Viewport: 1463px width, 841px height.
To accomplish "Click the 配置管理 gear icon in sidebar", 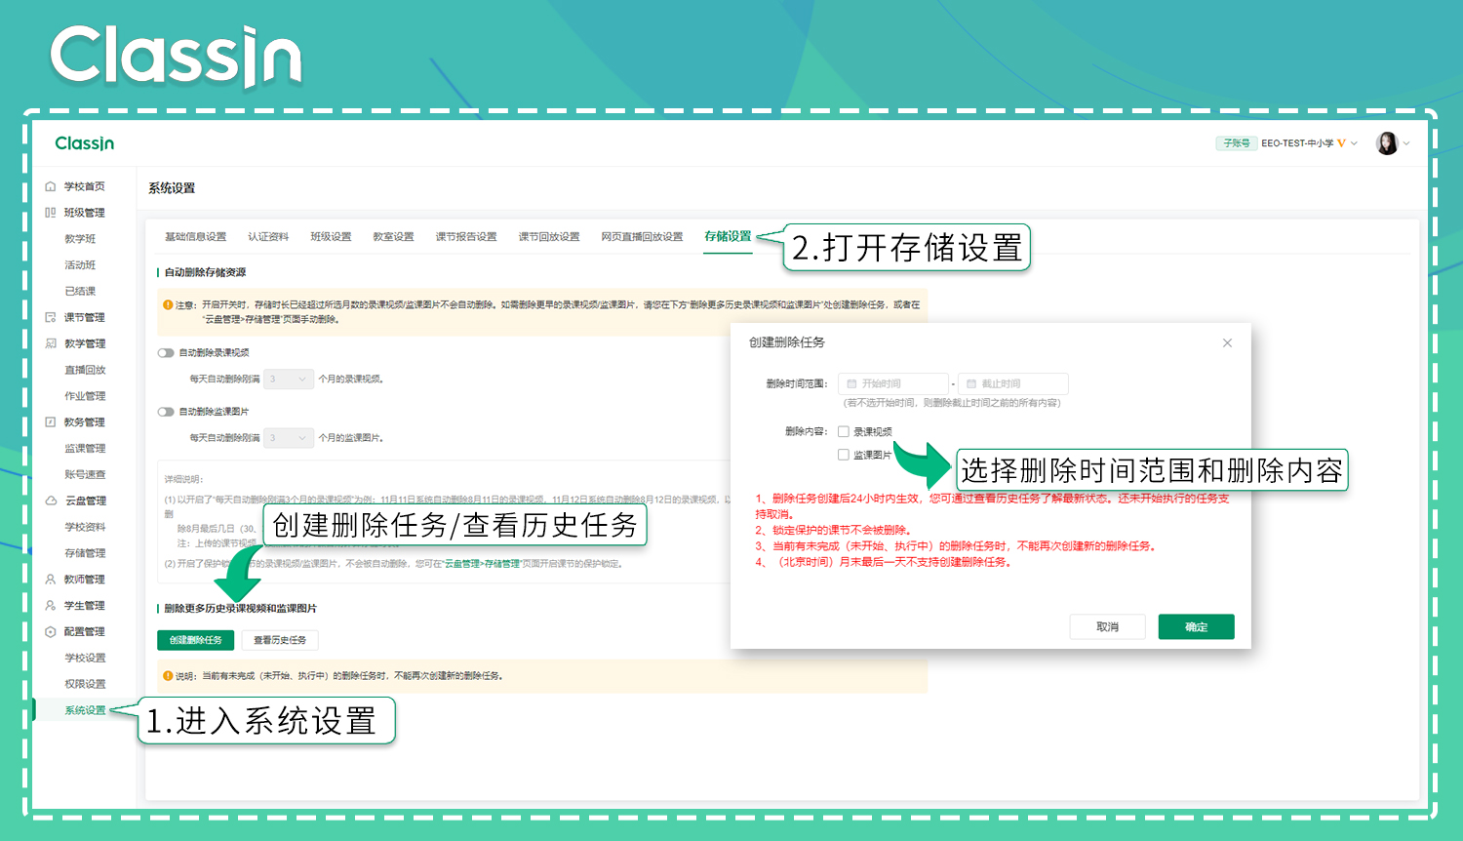I will point(51,632).
